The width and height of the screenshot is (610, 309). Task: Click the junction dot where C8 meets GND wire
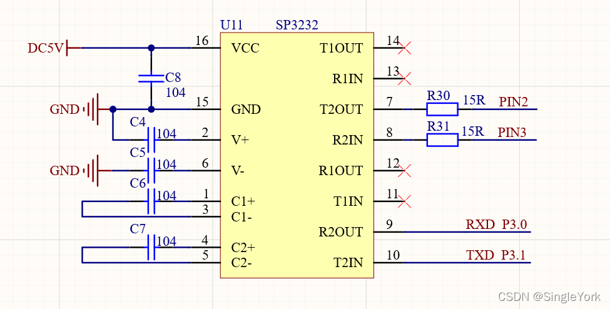[x=151, y=109]
